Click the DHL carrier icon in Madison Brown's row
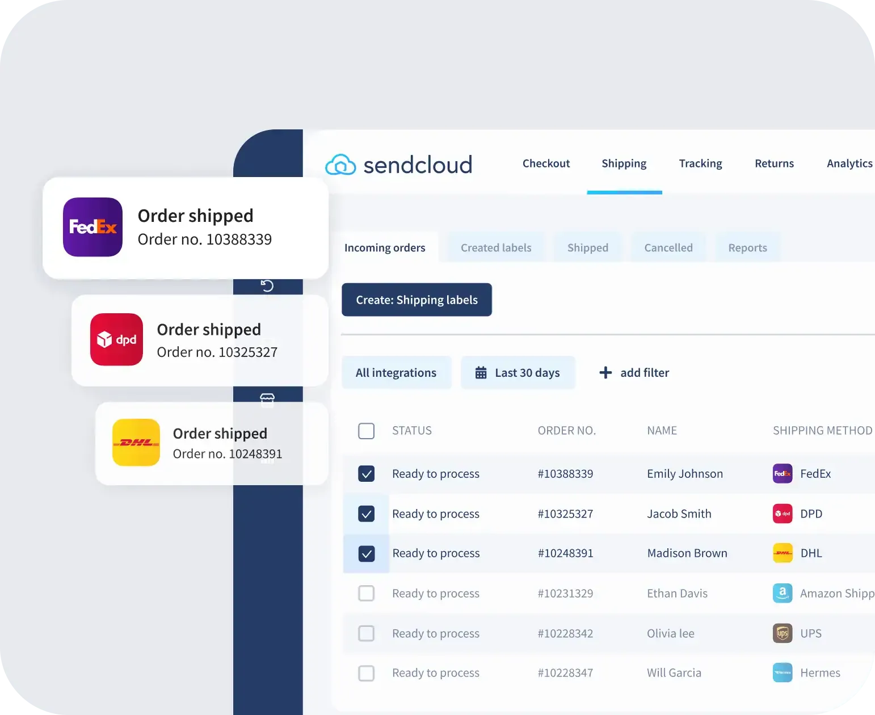875x715 pixels. pyautogui.click(x=783, y=553)
